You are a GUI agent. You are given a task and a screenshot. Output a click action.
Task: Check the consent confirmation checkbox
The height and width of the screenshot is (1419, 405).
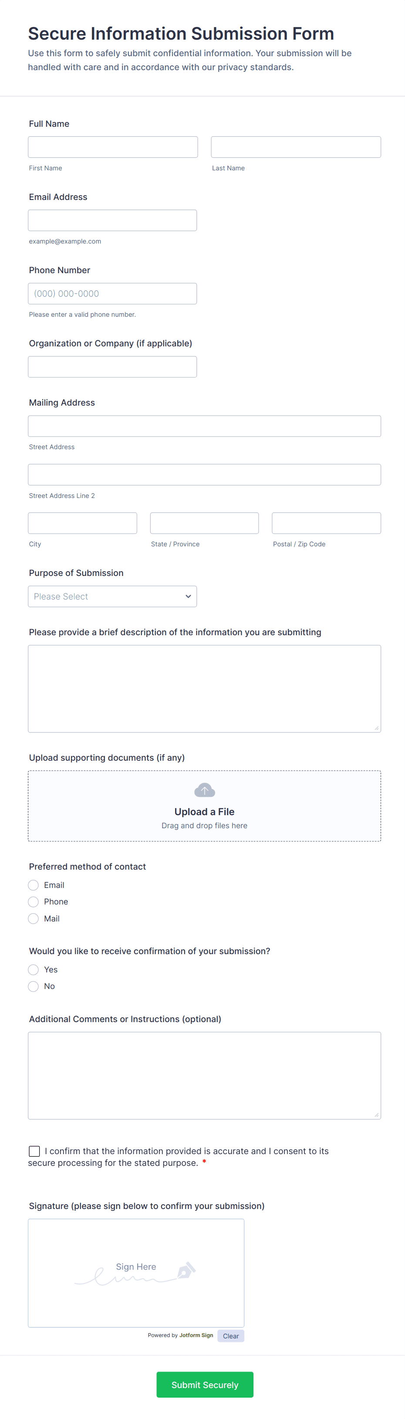coord(34,1151)
